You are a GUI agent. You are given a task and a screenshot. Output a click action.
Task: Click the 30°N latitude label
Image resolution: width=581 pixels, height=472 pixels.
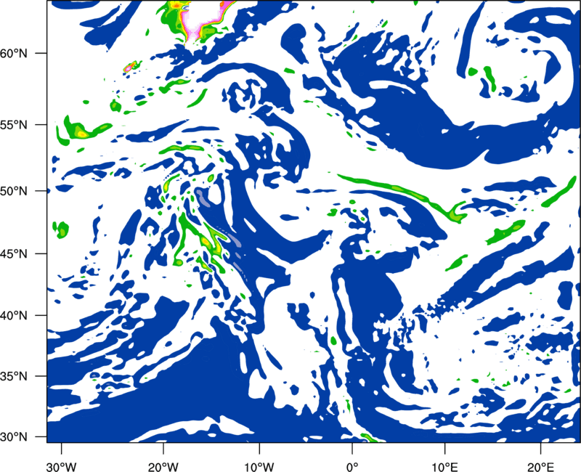coord(14,437)
